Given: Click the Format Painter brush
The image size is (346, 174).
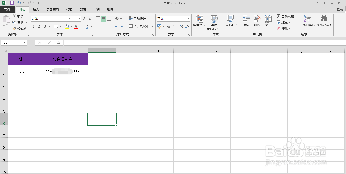Looking at the screenshot, I should click(20, 28).
